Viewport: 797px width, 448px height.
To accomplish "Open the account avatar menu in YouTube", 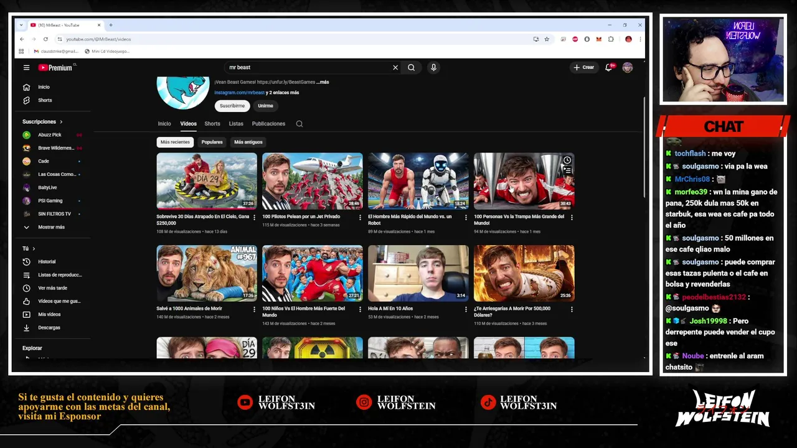I will (627, 67).
